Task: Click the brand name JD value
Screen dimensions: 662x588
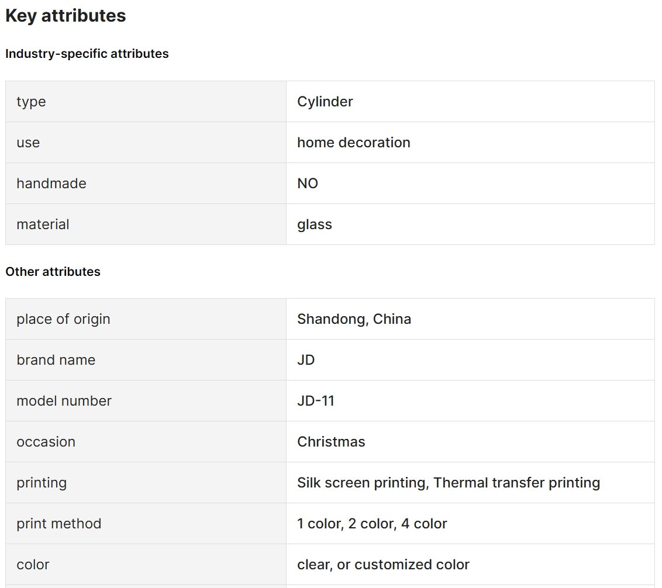Action: 306,359
